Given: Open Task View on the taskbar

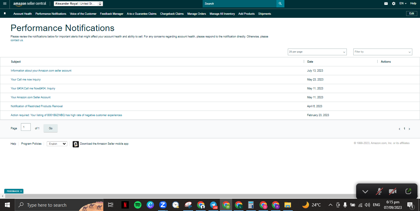Looking at the screenshot, I should pos(111,205).
